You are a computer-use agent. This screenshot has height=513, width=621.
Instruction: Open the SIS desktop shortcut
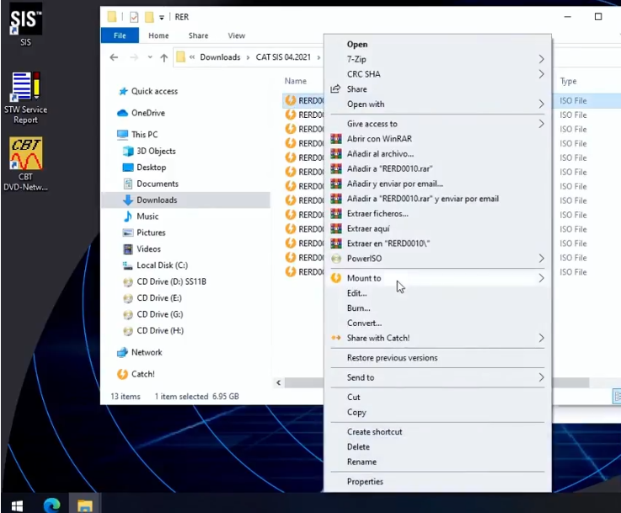(25, 24)
